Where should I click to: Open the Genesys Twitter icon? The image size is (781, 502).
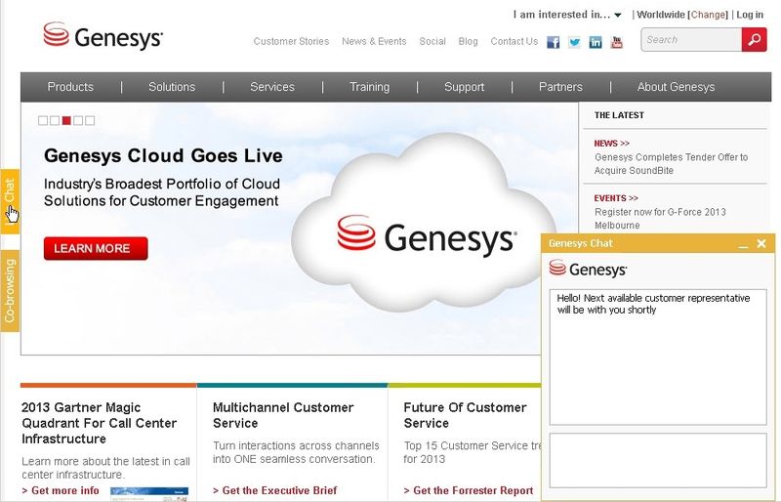tap(574, 42)
